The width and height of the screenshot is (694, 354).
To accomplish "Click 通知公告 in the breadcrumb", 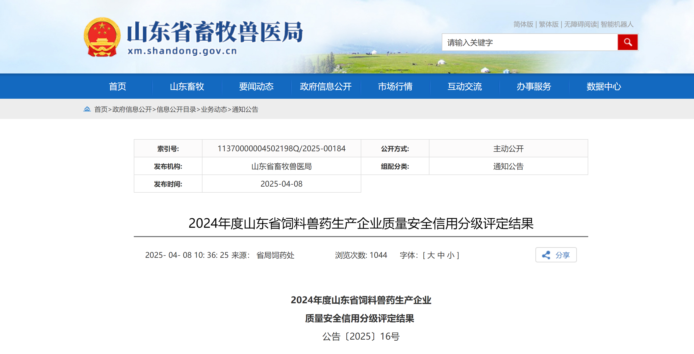I will tap(245, 109).
